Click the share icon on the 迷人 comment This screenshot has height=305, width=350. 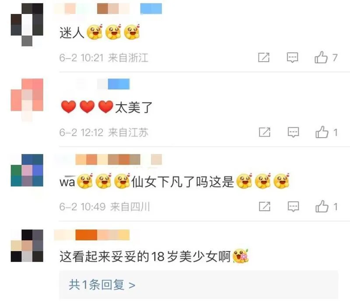[x=264, y=58]
